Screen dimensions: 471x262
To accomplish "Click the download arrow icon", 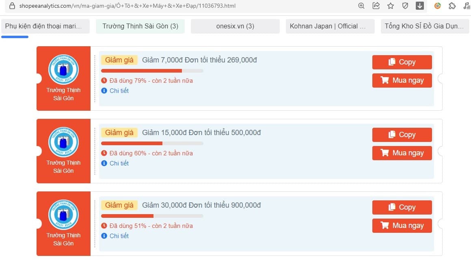I will click(x=420, y=6).
